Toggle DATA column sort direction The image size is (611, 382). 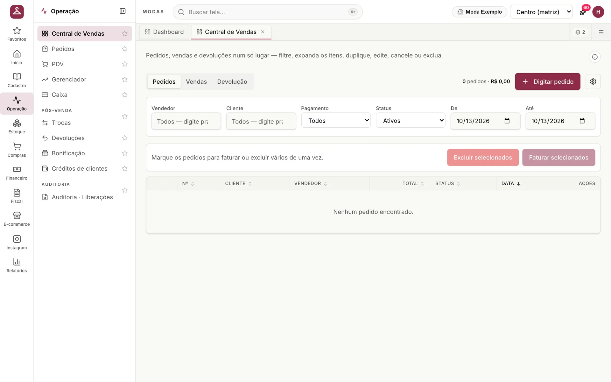[511, 184]
